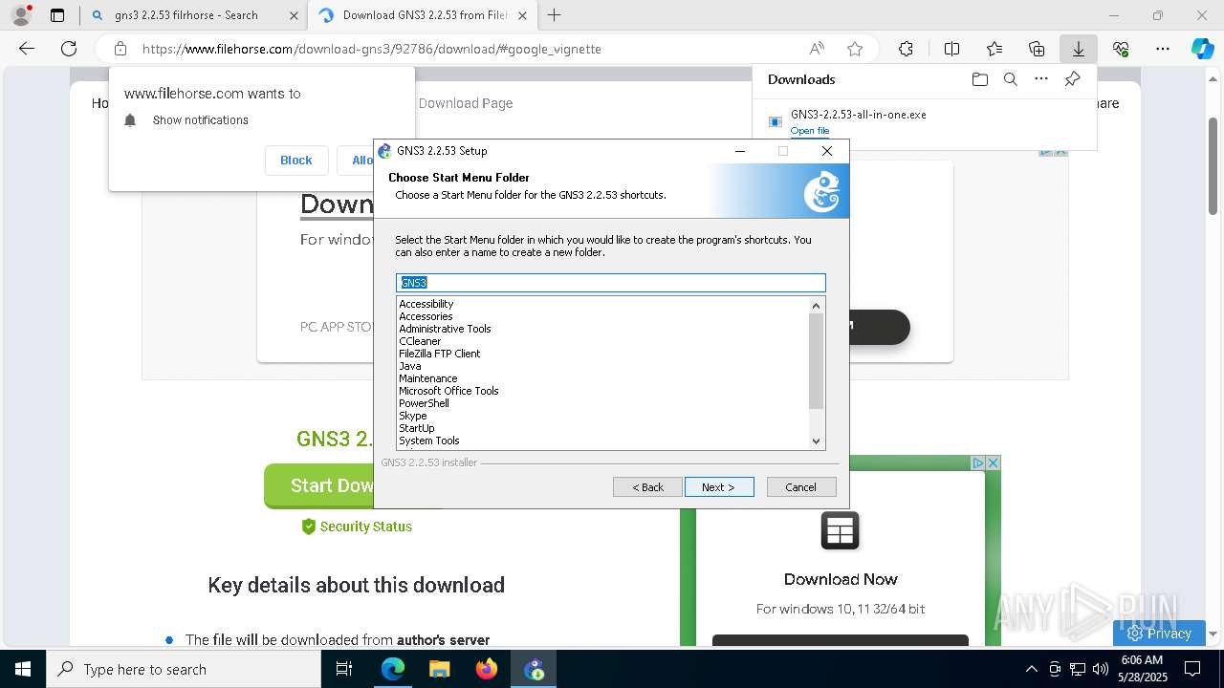The image size is (1224, 688).
Task: Reload the page with the refresh icon
Action: 69,49
